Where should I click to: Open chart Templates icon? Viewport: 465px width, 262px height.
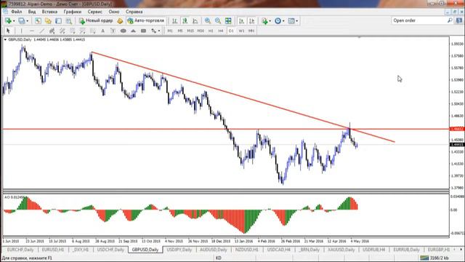(x=291, y=21)
